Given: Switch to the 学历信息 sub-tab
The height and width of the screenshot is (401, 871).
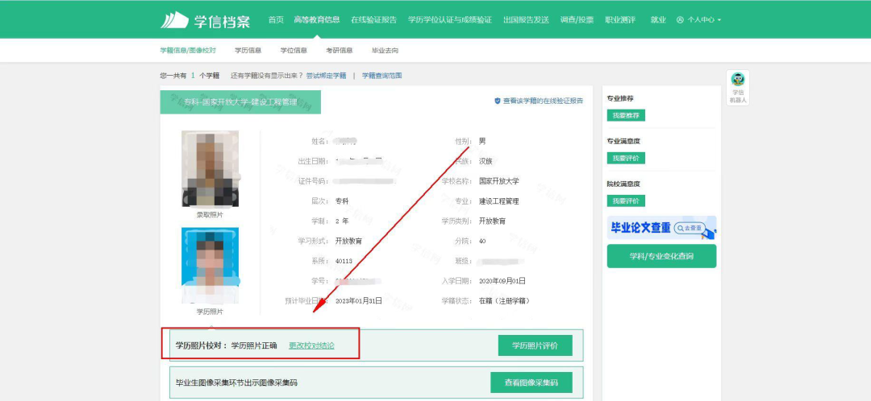Looking at the screenshot, I should (x=248, y=51).
